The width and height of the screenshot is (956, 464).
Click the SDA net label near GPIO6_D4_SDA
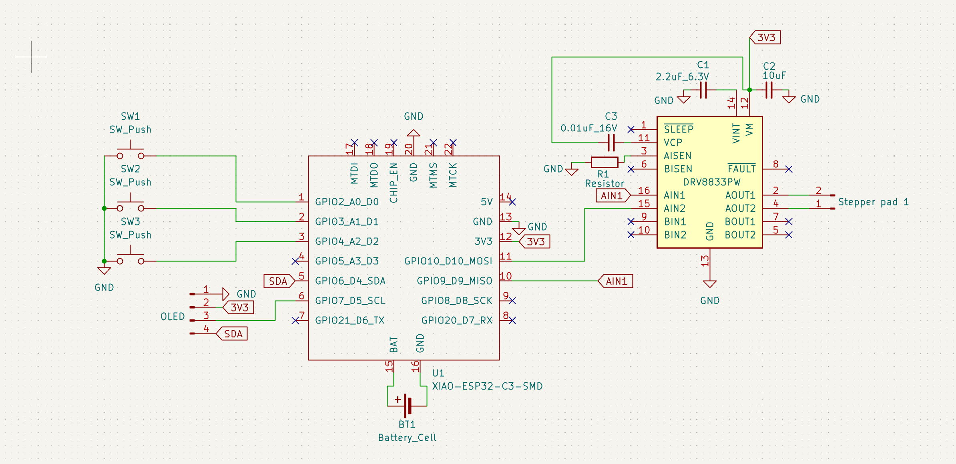278,281
